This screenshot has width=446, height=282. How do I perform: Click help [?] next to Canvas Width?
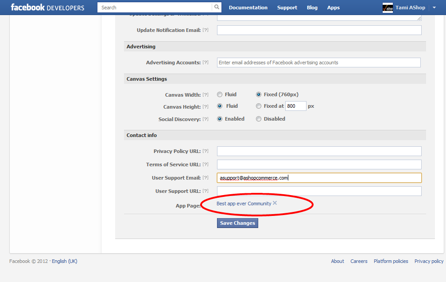point(206,94)
